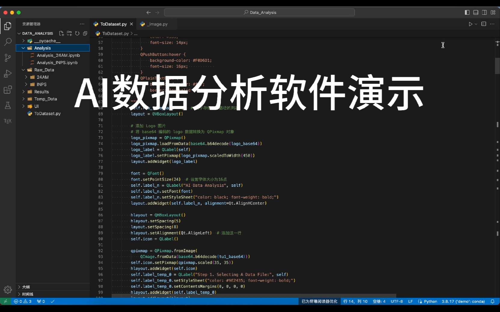Click the breadcrumb ellipsis symbol

click(136, 34)
